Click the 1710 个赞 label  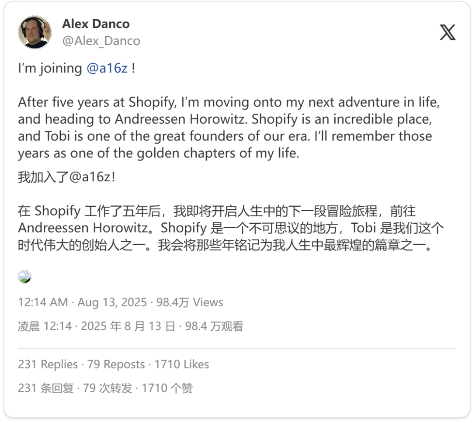[x=167, y=388]
